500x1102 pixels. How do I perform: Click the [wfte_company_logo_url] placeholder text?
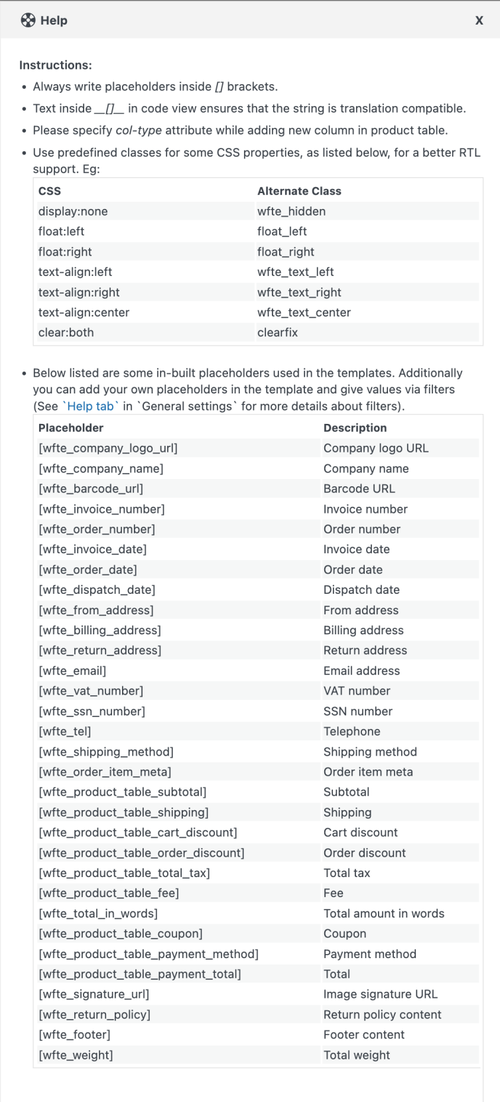pos(108,448)
